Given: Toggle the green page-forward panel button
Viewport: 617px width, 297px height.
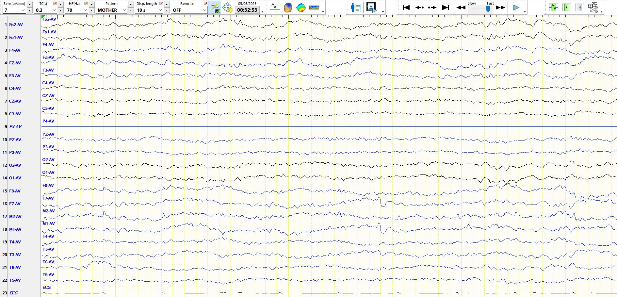Looking at the screenshot, I should pyautogui.click(x=566, y=7).
